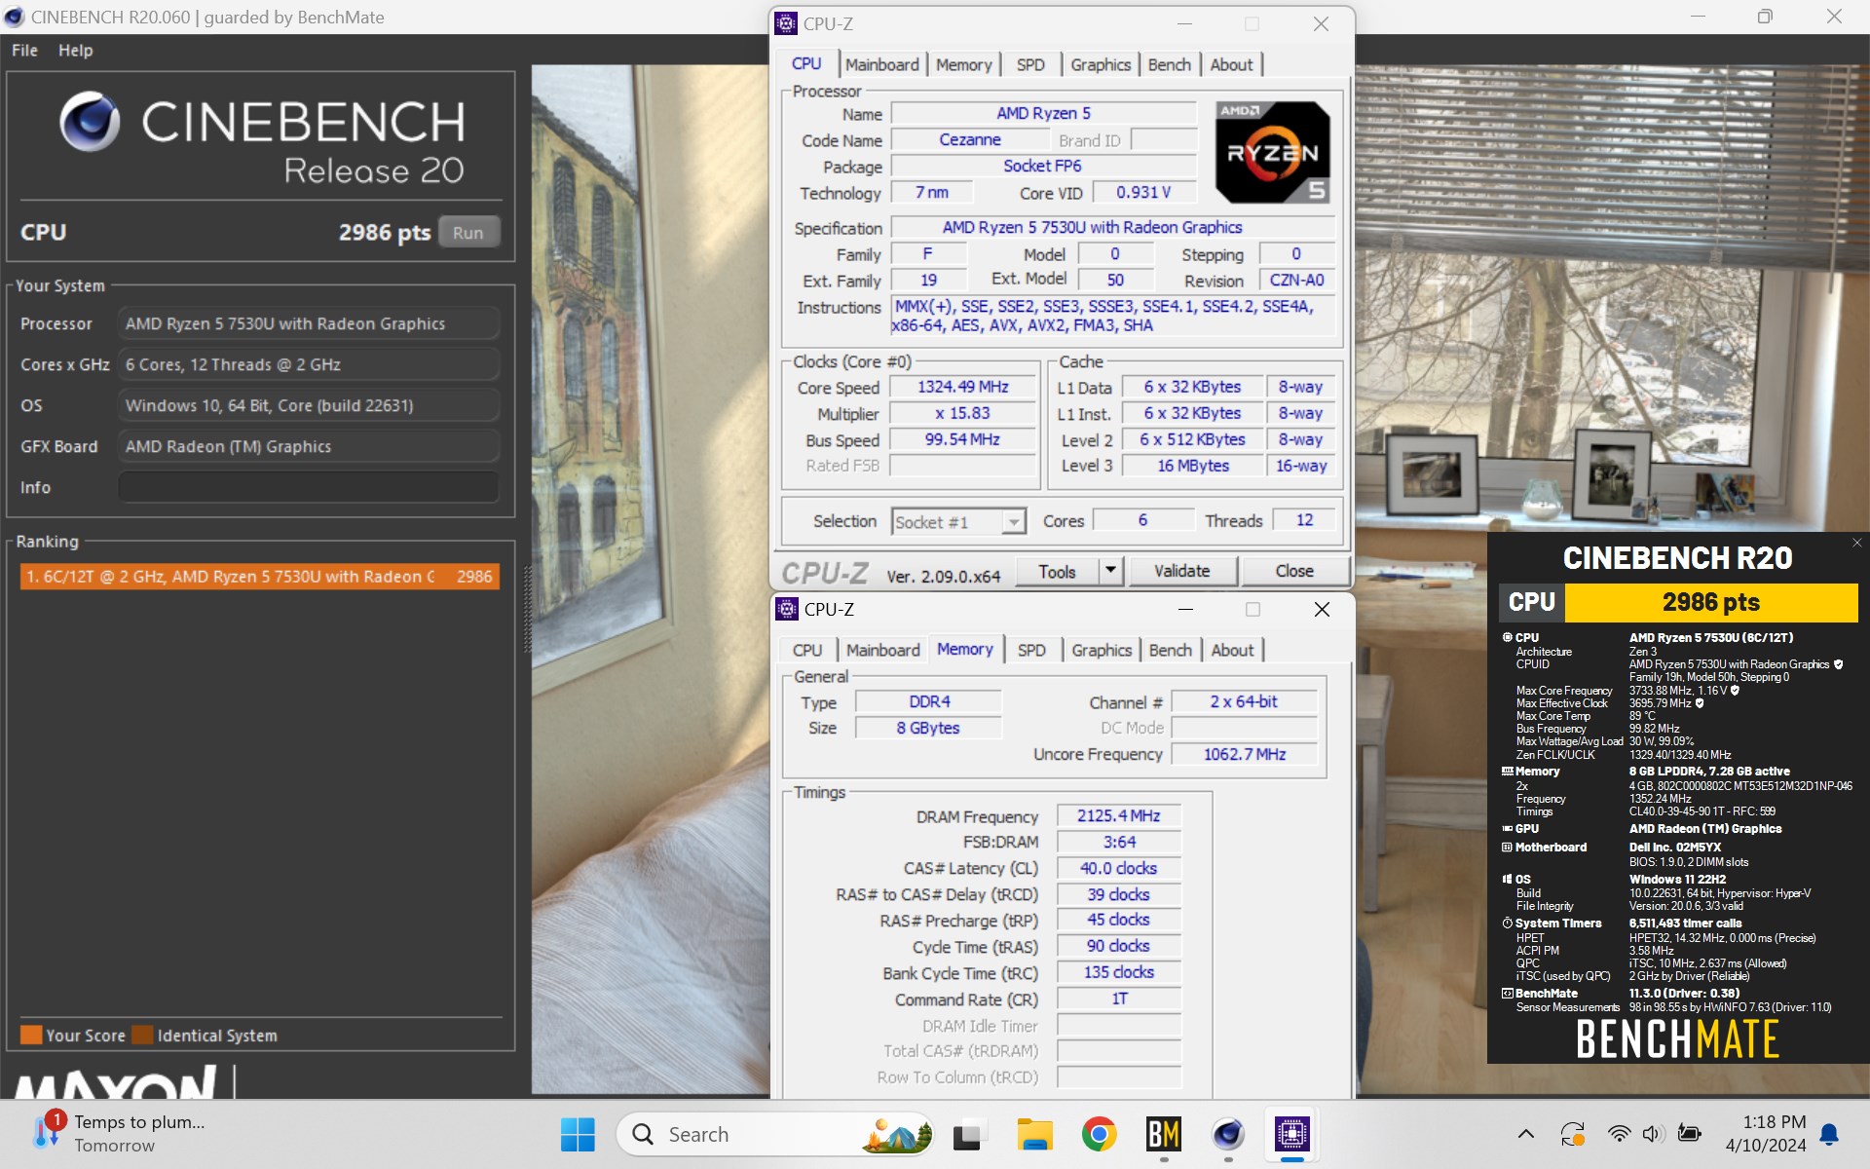Click the Info input field in Your System
The height and width of the screenshot is (1169, 1870).
pyautogui.click(x=309, y=487)
